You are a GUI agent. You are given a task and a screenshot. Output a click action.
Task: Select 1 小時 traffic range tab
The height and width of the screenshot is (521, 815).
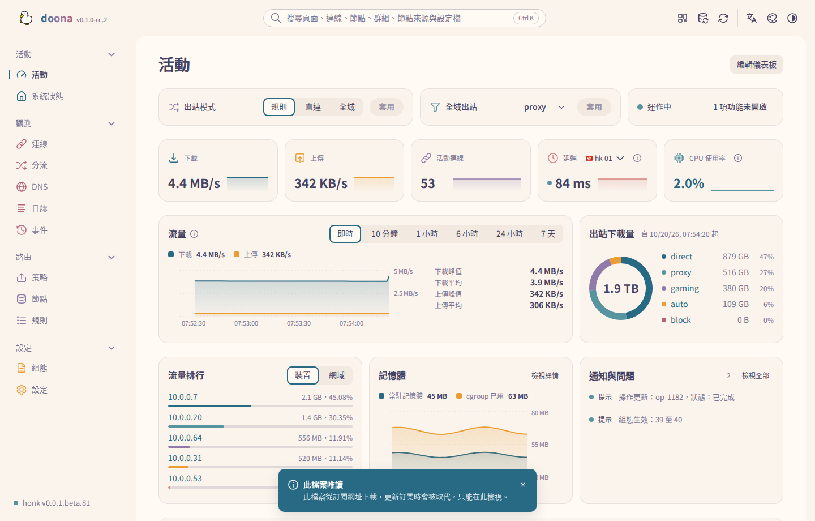[x=427, y=234]
